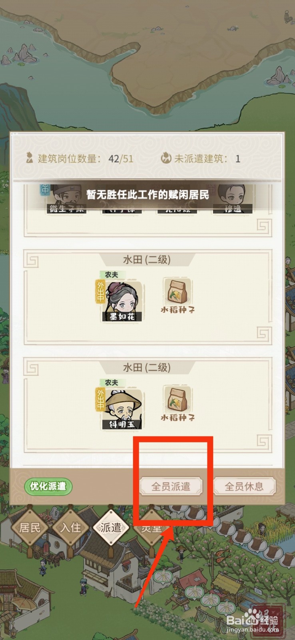Image resolution: width=295 pixels, height=640 pixels.
Task: Tap 外出中 badge on 钭明玉
Action: point(100,400)
